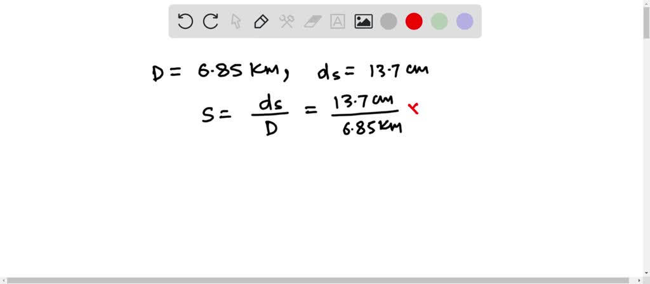The image size is (650, 284).
Task: Open the tools wrench icon
Action: coord(287,21)
